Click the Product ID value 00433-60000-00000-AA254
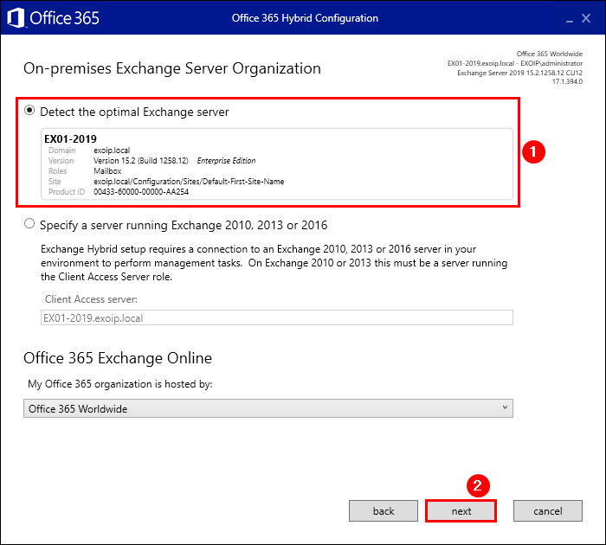606x545 pixels. click(141, 192)
